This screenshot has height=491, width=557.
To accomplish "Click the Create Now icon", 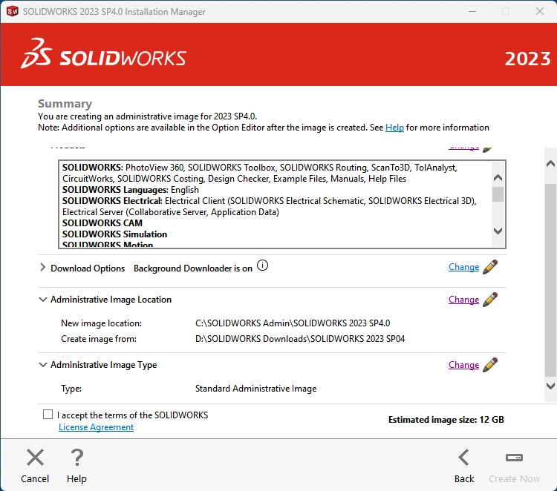I will (x=514, y=458).
